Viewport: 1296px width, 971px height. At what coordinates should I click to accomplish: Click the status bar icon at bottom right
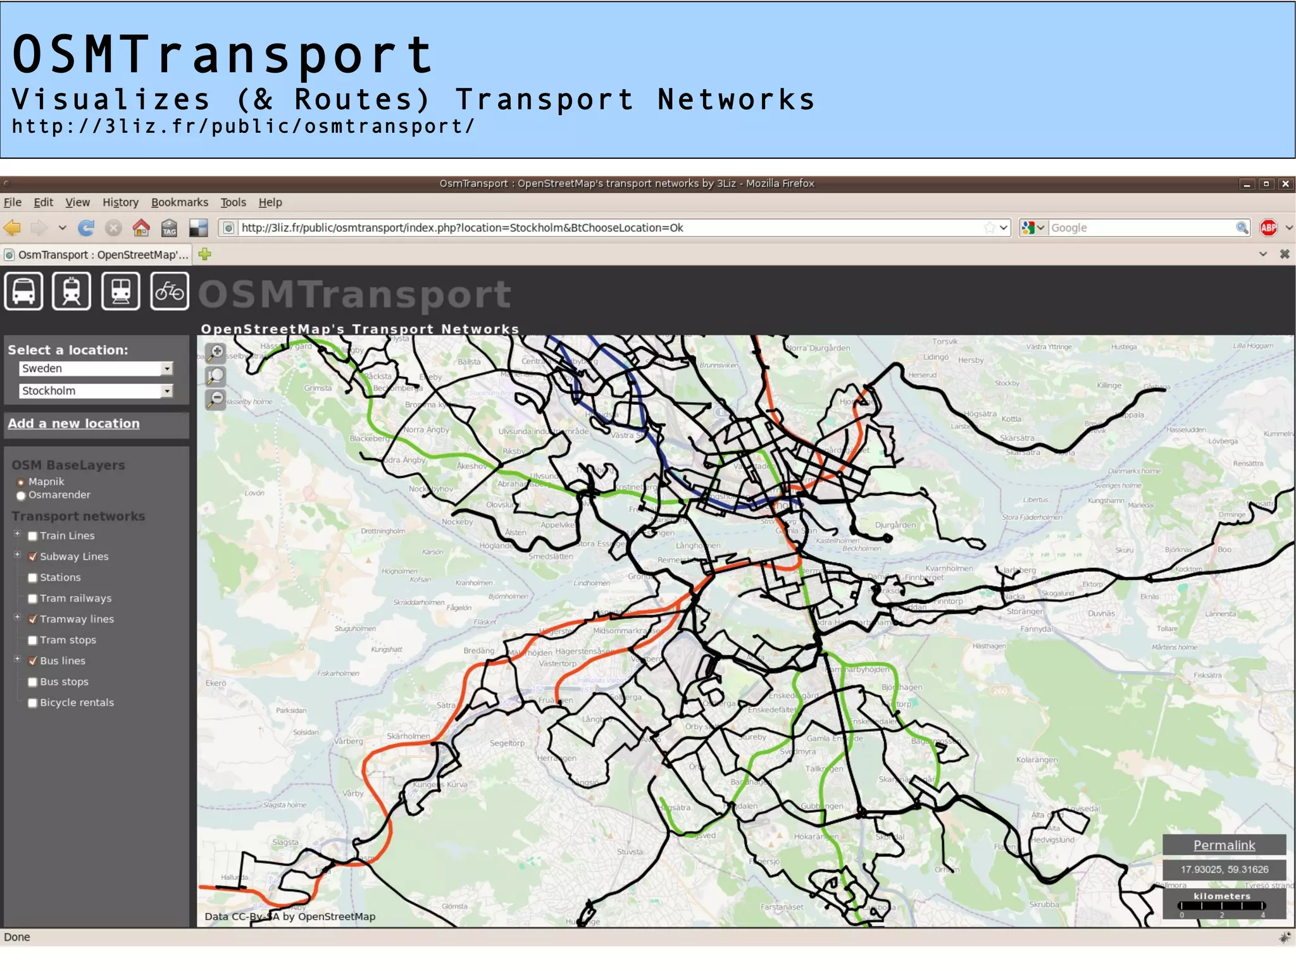point(1285,937)
